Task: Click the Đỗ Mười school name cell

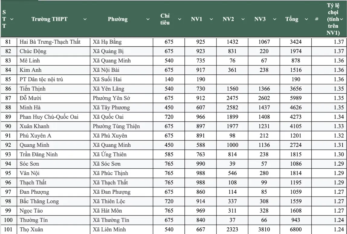Action: [31, 98]
